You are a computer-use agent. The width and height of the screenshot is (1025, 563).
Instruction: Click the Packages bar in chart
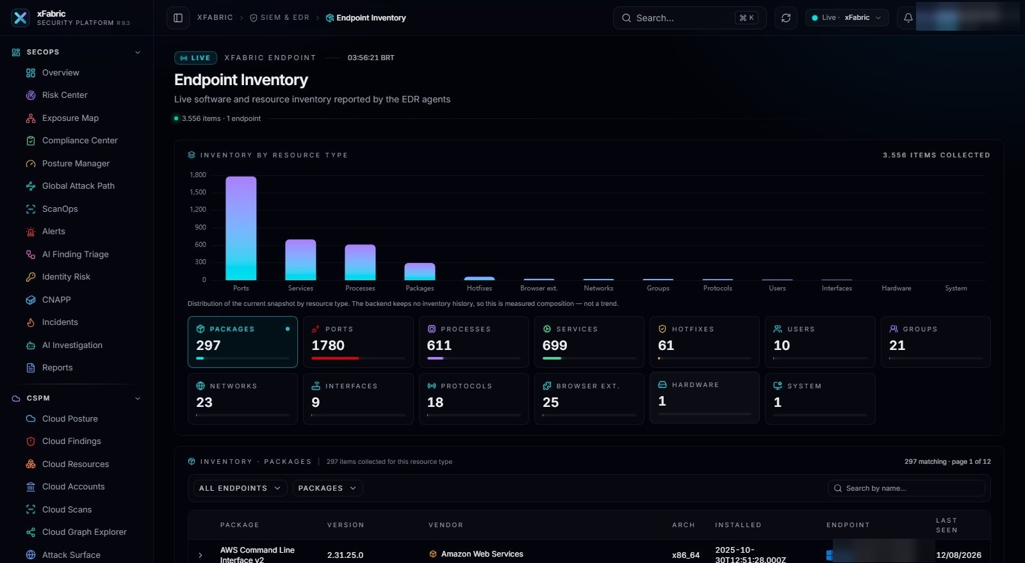tap(420, 272)
